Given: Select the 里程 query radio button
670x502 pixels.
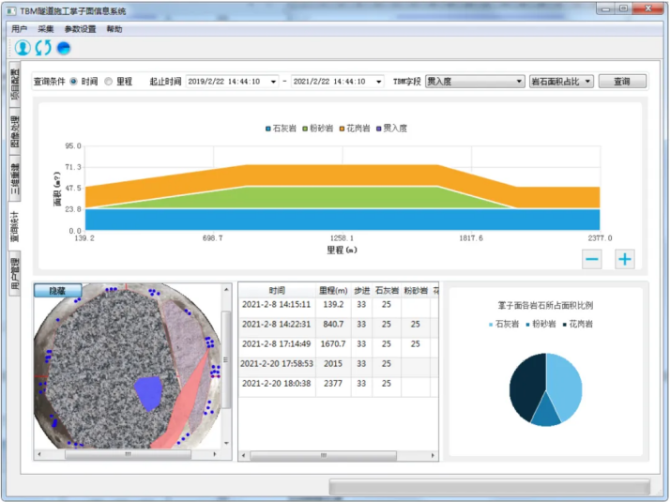Looking at the screenshot, I should [109, 82].
